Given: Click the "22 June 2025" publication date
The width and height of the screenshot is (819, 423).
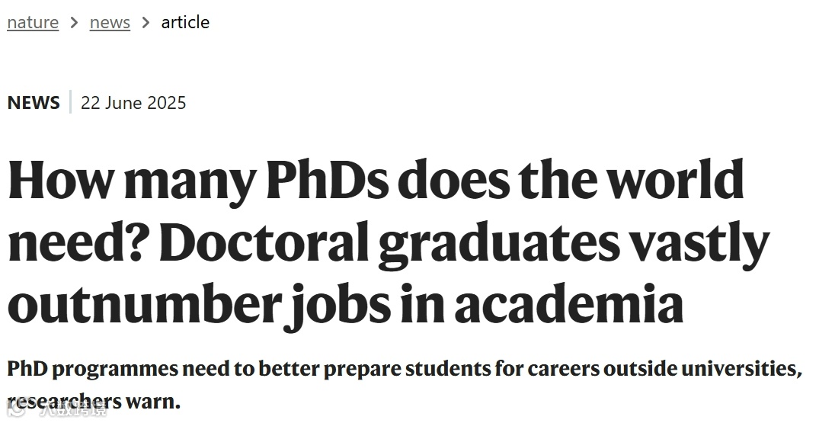Looking at the screenshot, I should coord(133,103).
